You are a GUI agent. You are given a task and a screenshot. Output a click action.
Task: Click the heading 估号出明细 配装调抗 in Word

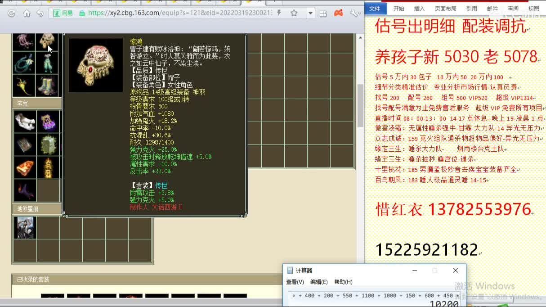pyautogui.click(x=451, y=26)
